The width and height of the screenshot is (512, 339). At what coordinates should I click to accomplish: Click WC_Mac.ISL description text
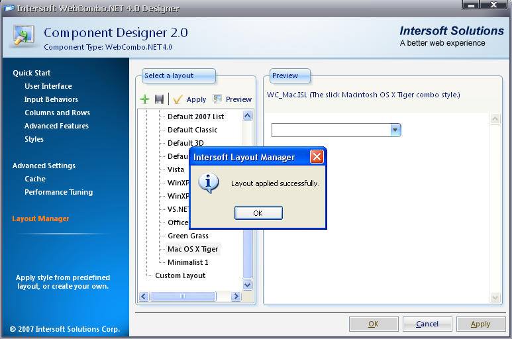click(x=364, y=95)
